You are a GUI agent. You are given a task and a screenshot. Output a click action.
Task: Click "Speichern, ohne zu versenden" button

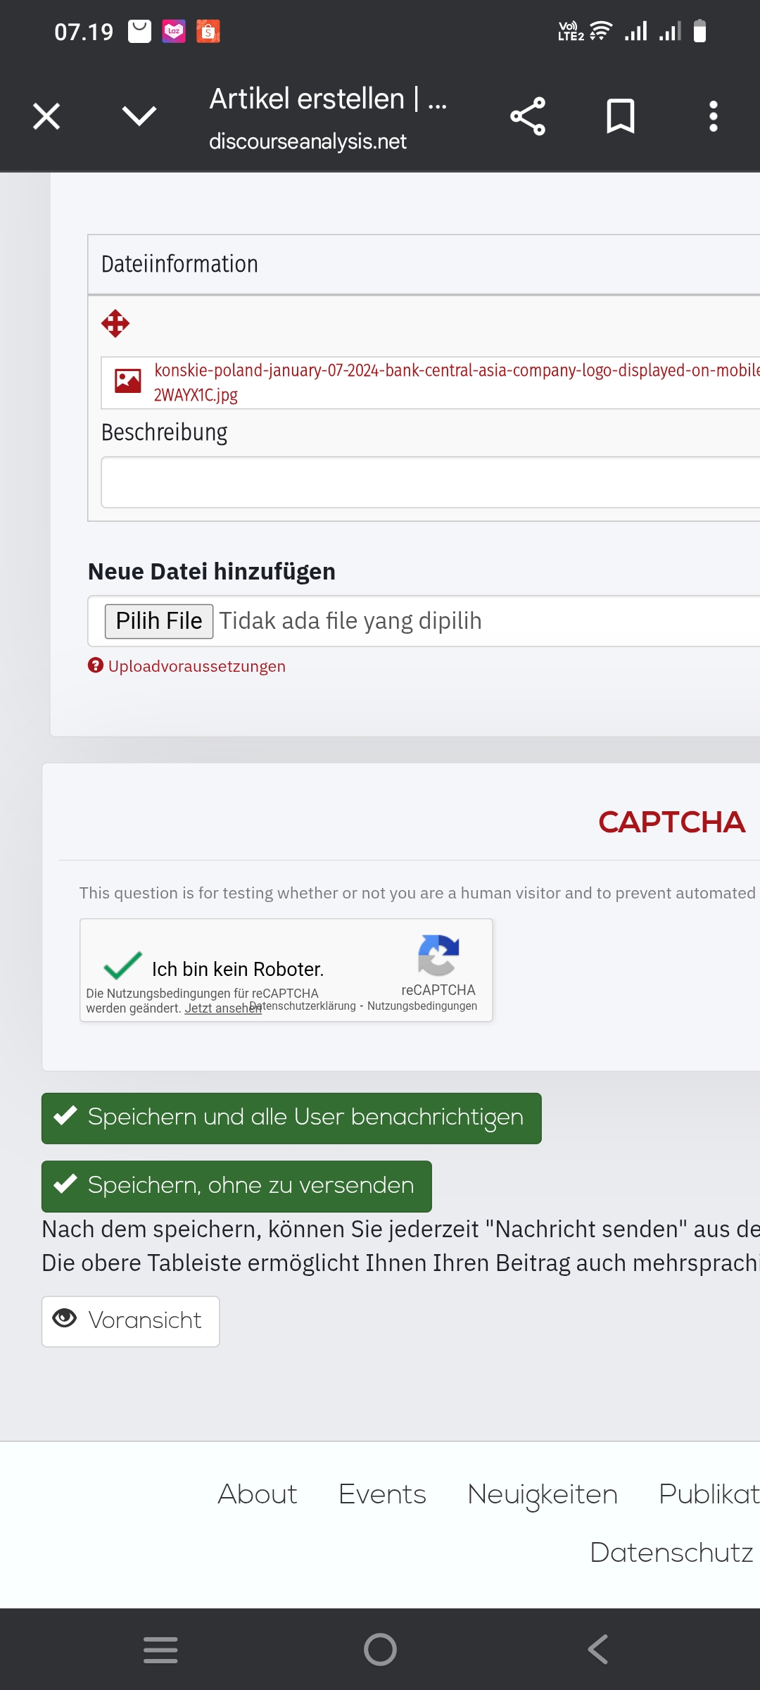tap(236, 1186)
